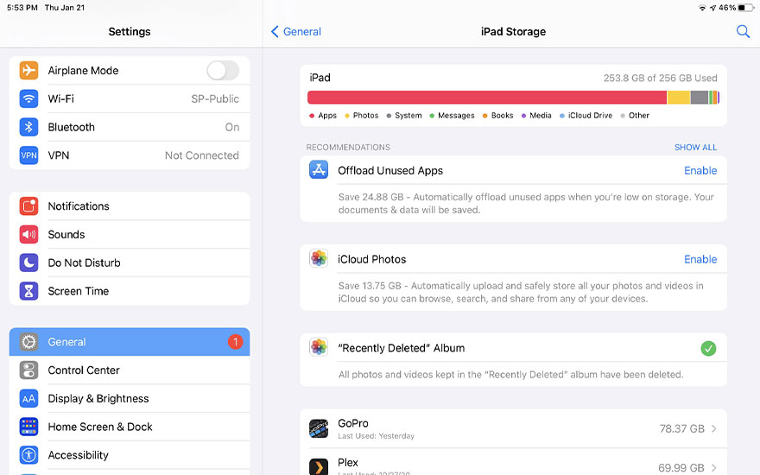760x475 pixels.
Task: Tap the Accessibility icon
Action: pos(28,455)
